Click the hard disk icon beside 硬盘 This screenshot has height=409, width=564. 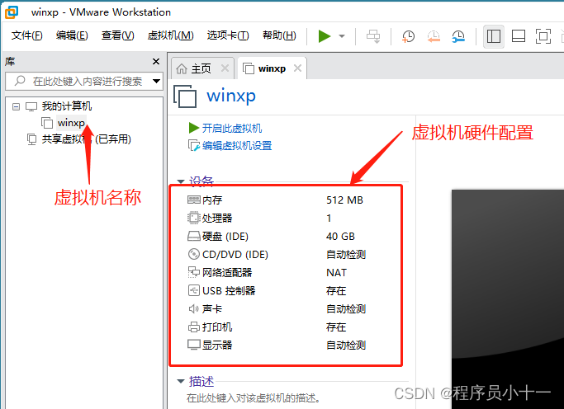(193, 236)
